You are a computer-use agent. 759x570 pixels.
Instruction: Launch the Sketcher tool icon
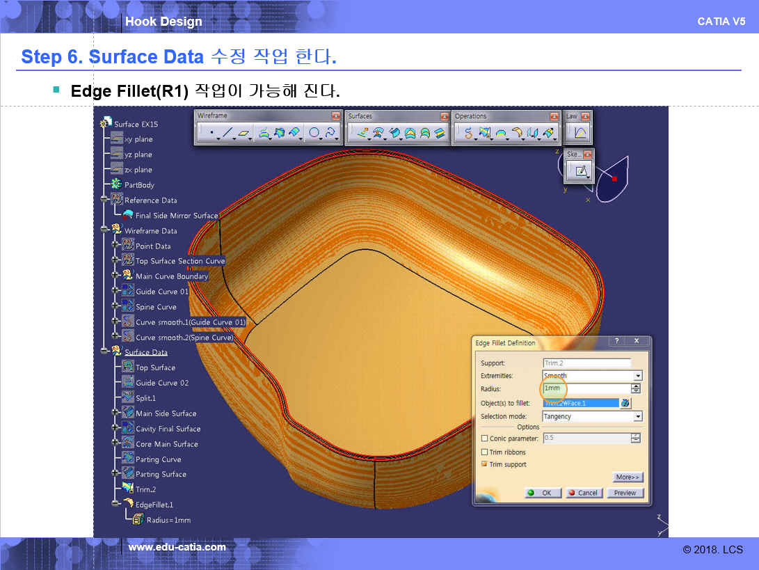(x=580, y=170)
